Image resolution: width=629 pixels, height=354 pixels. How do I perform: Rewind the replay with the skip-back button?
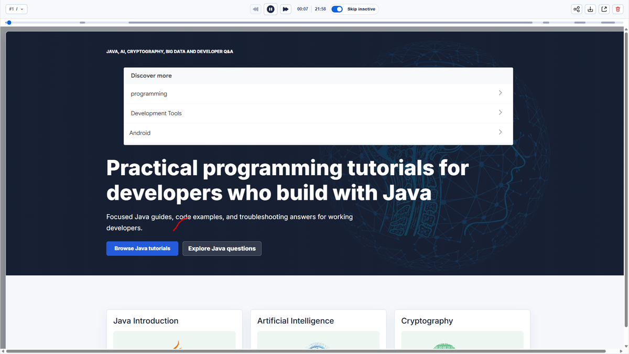tap(256, 9)
